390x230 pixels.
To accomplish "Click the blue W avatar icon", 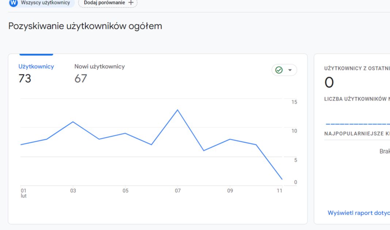I will (14, 3).
